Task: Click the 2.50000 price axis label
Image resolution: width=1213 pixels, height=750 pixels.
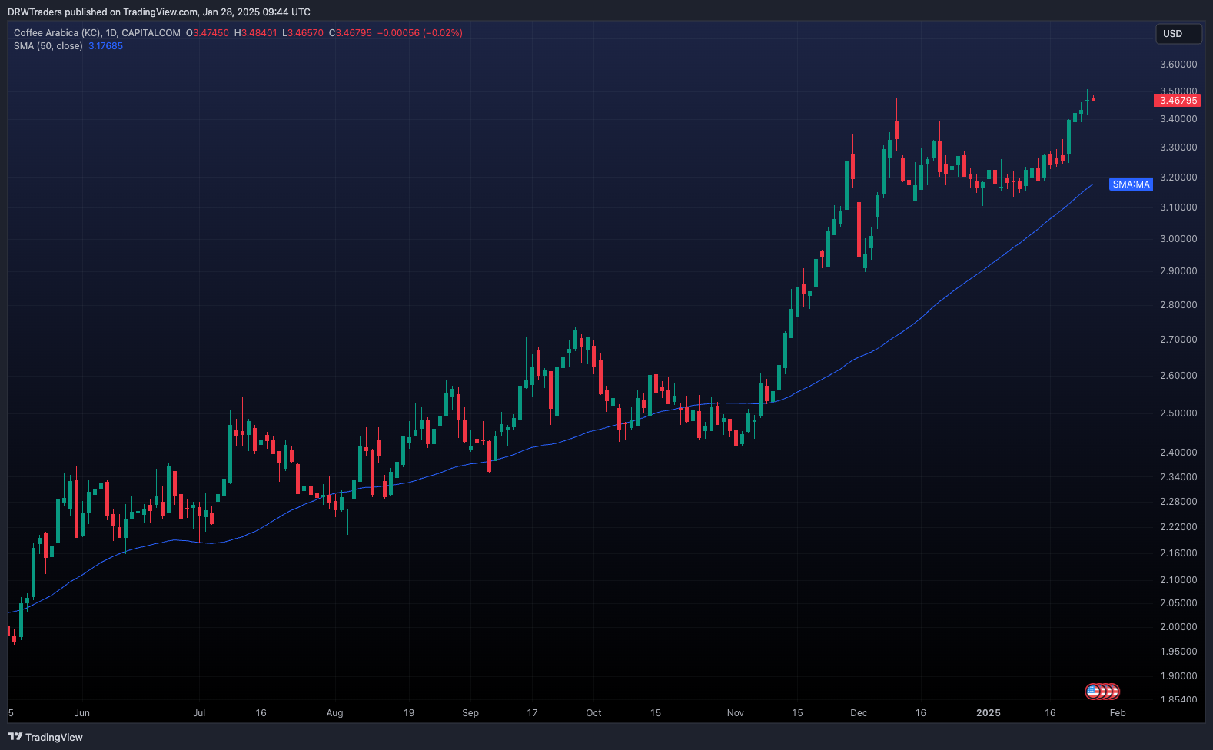Action: click(x=1178, y=413)
